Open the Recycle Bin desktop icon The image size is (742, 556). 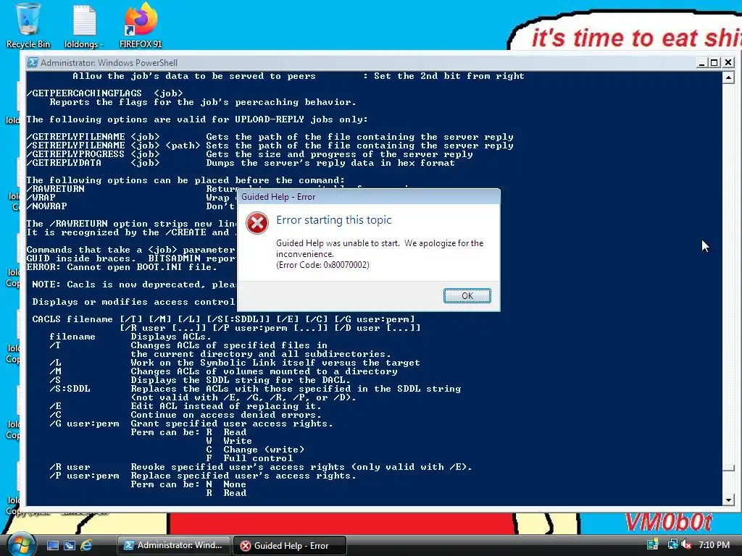[x=28, y=25]
